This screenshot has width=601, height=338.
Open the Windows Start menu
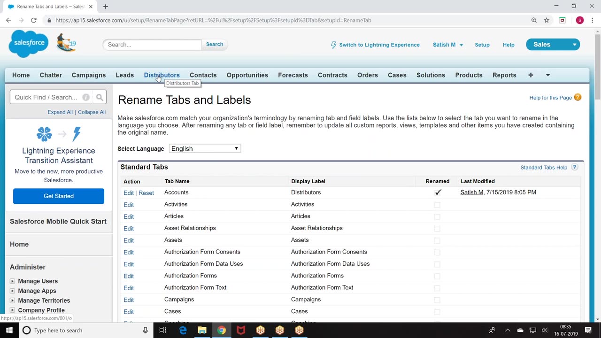click(9, 330)
